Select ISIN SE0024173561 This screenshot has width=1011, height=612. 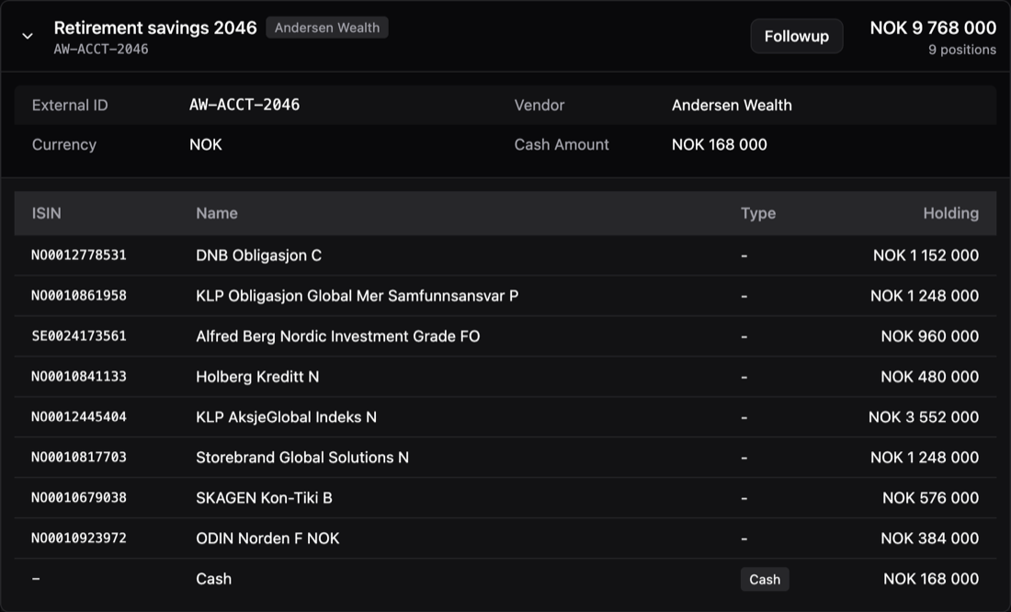tap(79, 336)
